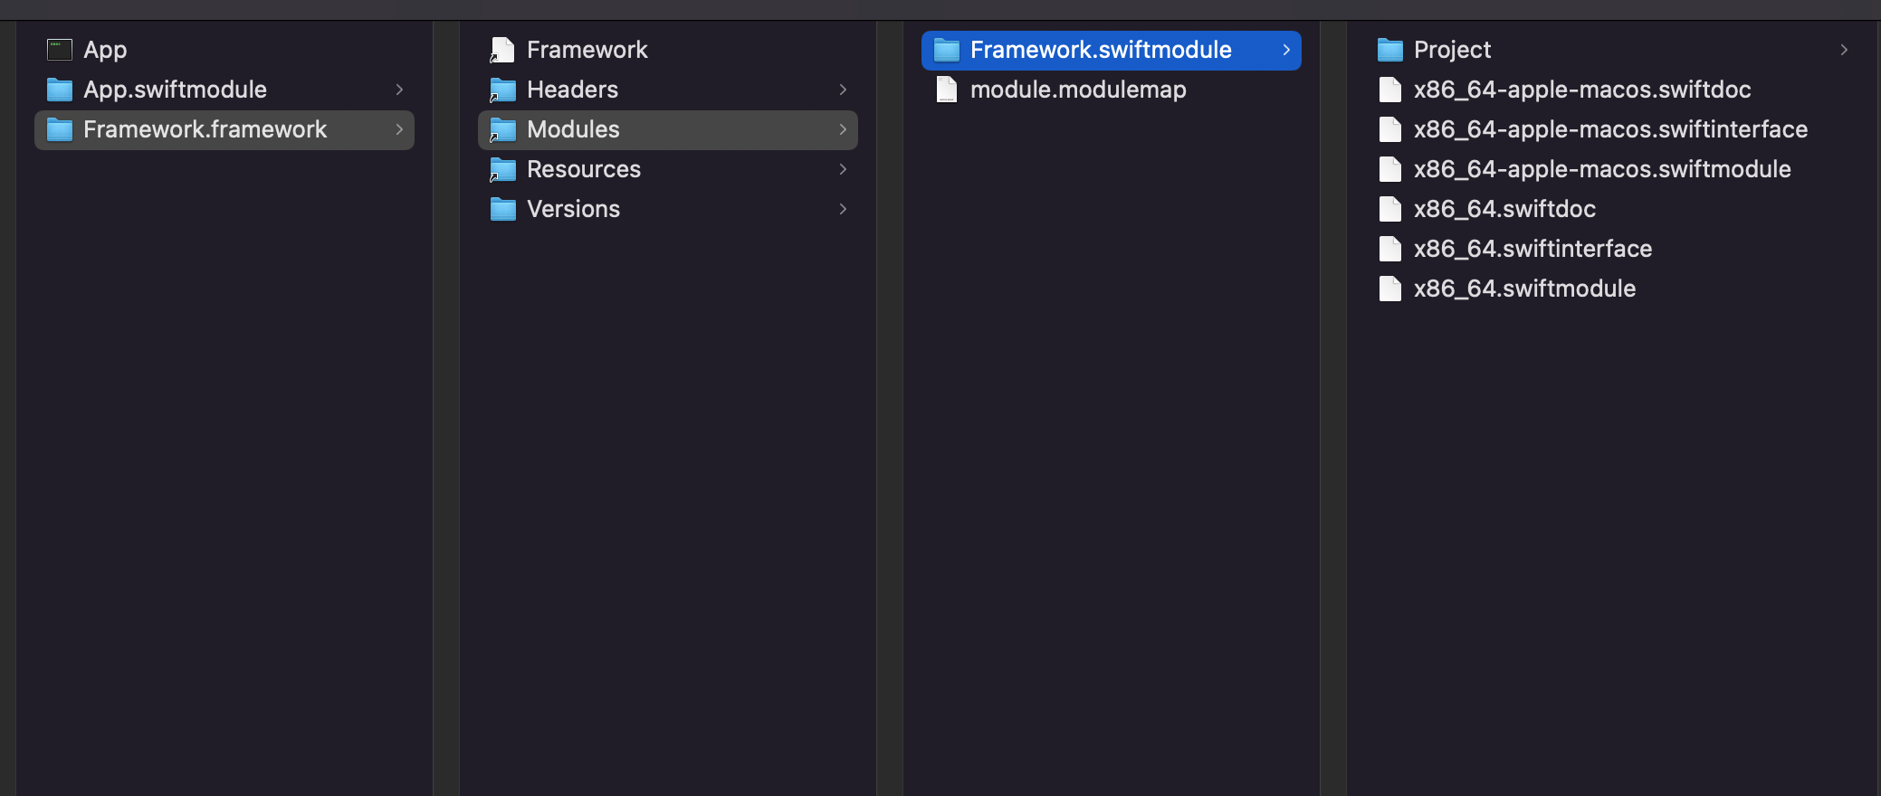This screenshot has width=1881, height=796.
Task: Click the module.modulemap file icon
Action: (x=947, y=90)
